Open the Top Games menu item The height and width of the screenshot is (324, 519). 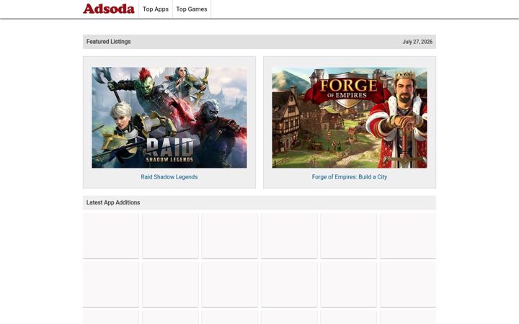192,9
